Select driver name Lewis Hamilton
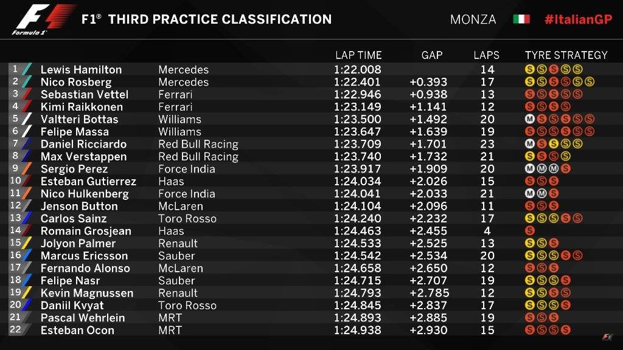 (x=81, y=70)
